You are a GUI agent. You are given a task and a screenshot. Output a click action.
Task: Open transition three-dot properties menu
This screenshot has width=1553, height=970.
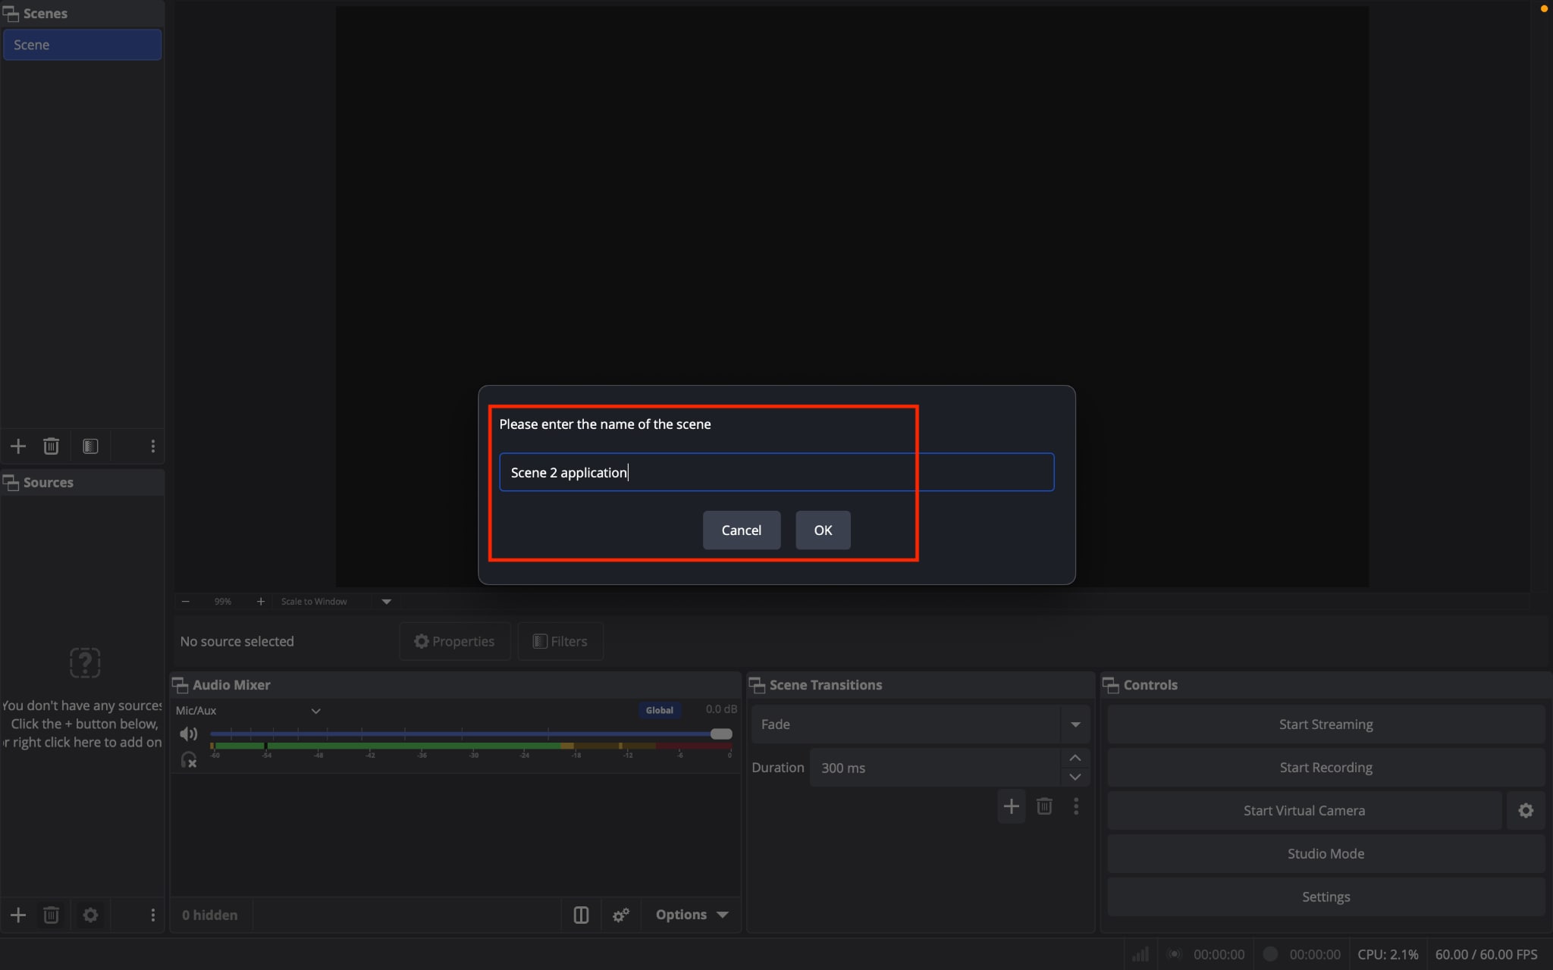tap(1076, 806)
